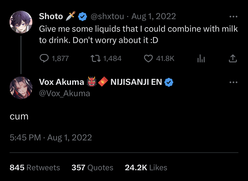Click the retweet arrows icon

click(96, 59)
